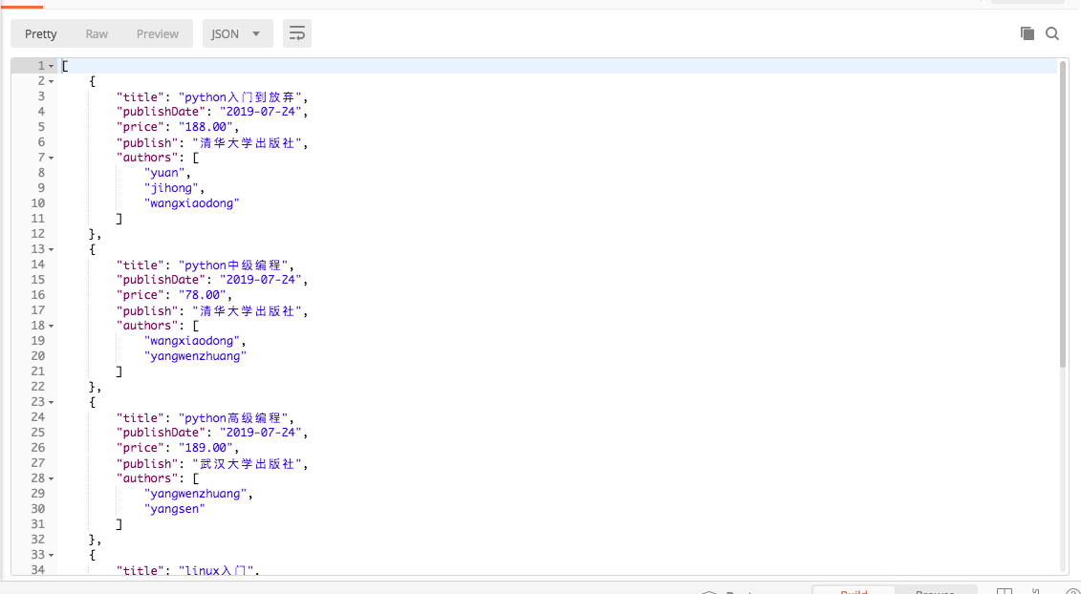The height and width of the screenshot is (594, 1081).
Task: Collapse the authors array at line 28
Action: 51,478
